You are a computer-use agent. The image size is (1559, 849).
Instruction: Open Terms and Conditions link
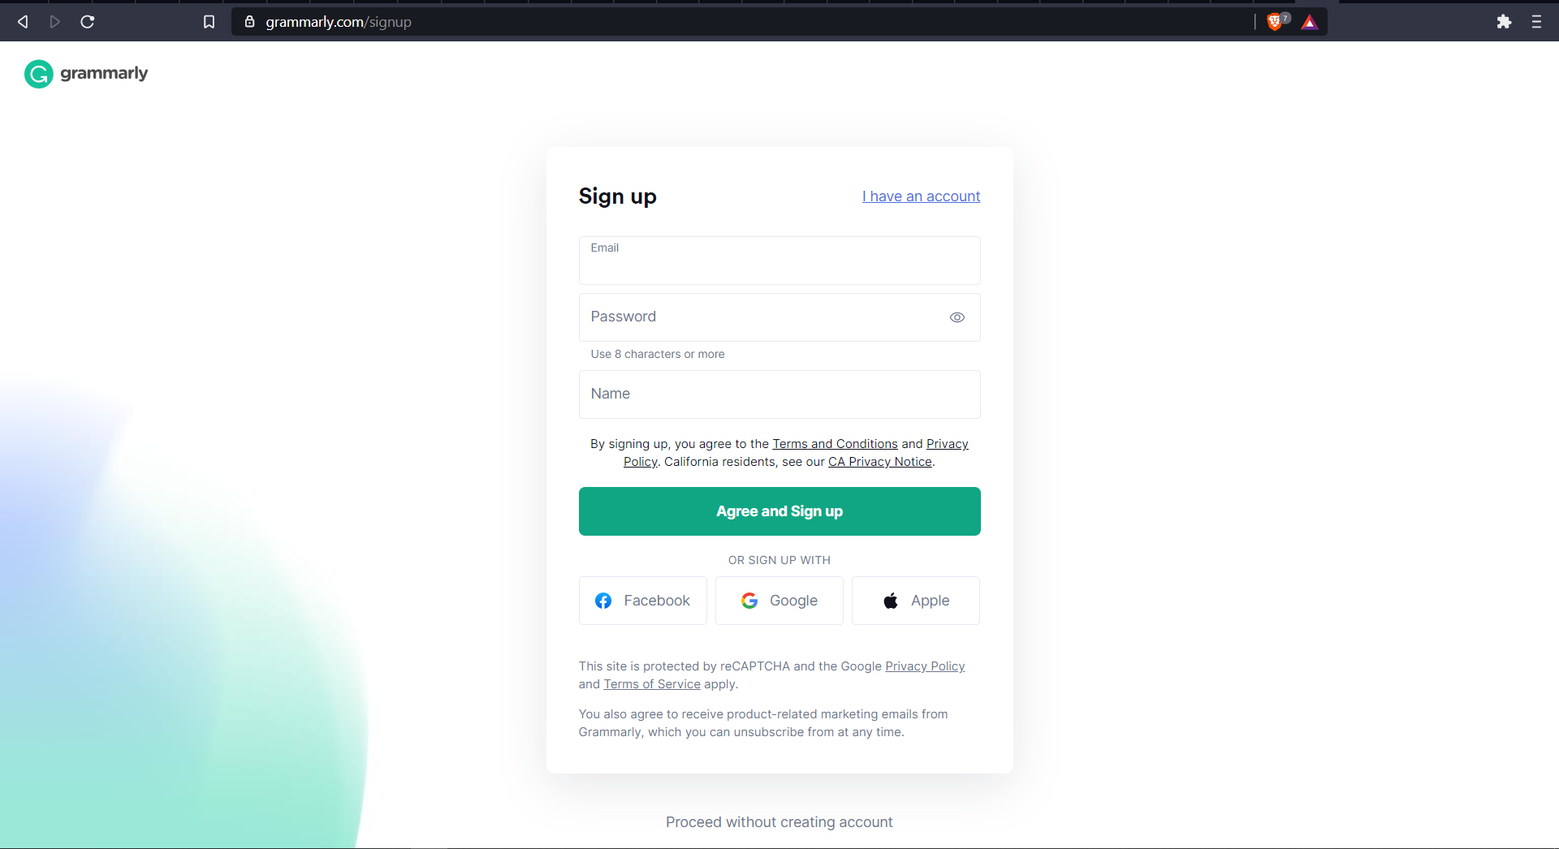(835, 444)
